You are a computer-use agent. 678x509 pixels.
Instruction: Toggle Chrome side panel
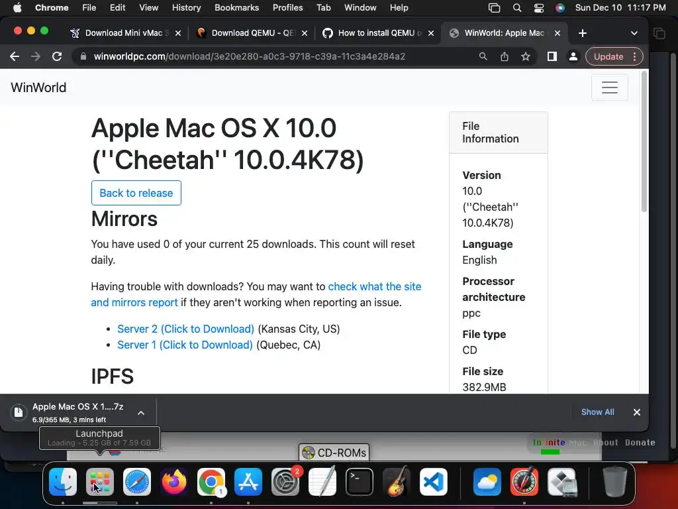[552, 57]
